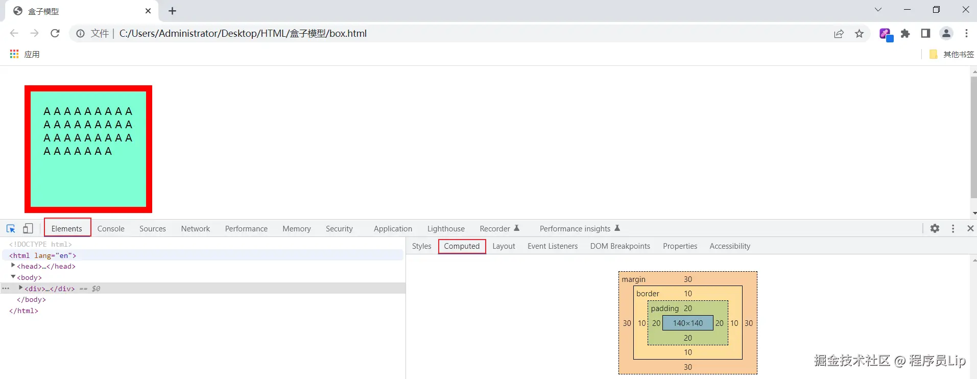977x379 pixels.
Task: Close the 盒子模型 browser tab
Action: 148,11
